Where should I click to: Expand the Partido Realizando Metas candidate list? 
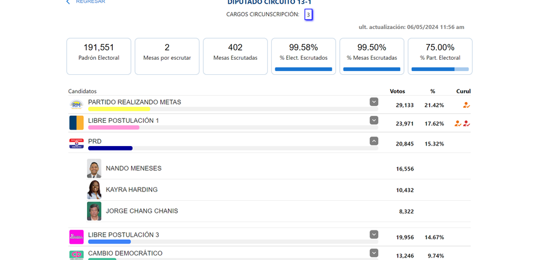click(x=374, y=102)
